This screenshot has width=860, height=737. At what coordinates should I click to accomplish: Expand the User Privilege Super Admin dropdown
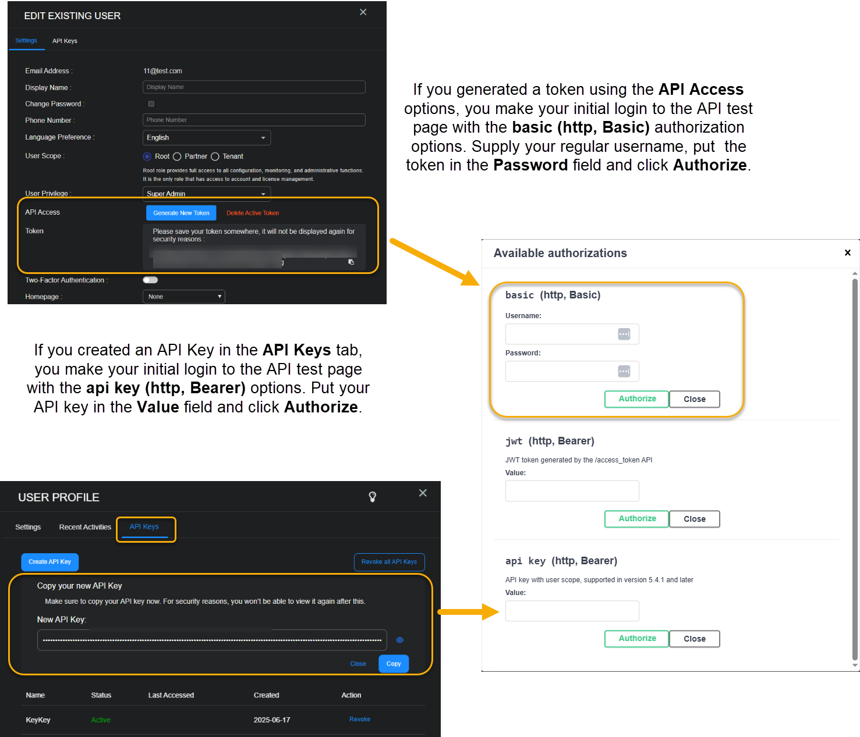coord(206,194)
